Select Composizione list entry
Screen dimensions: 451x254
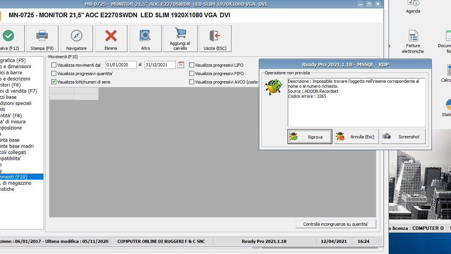(x=21, y=128)
